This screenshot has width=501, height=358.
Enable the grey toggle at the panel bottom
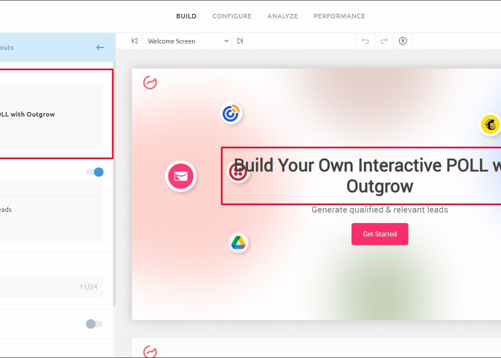click(94, 324)
